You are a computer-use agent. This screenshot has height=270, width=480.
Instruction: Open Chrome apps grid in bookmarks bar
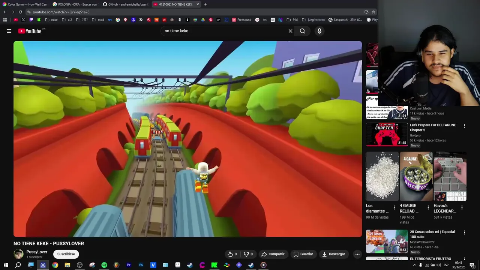[x=5, y=20]
